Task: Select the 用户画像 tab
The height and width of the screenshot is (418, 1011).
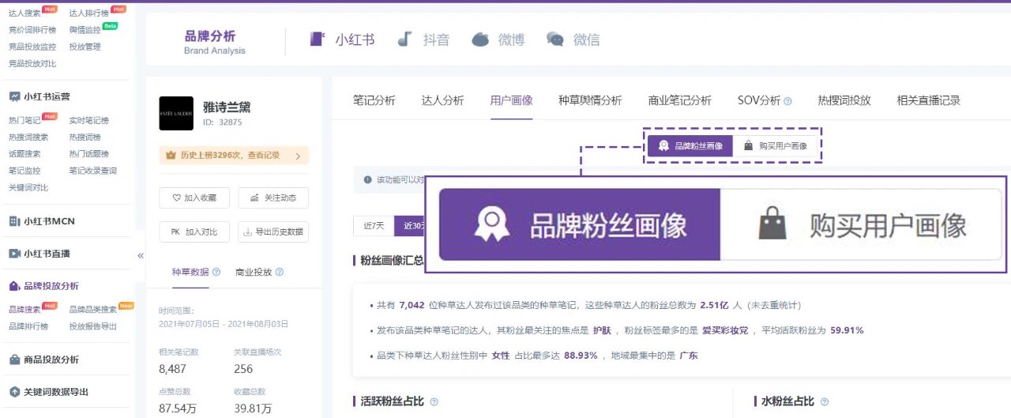Action: click(512, 100)
